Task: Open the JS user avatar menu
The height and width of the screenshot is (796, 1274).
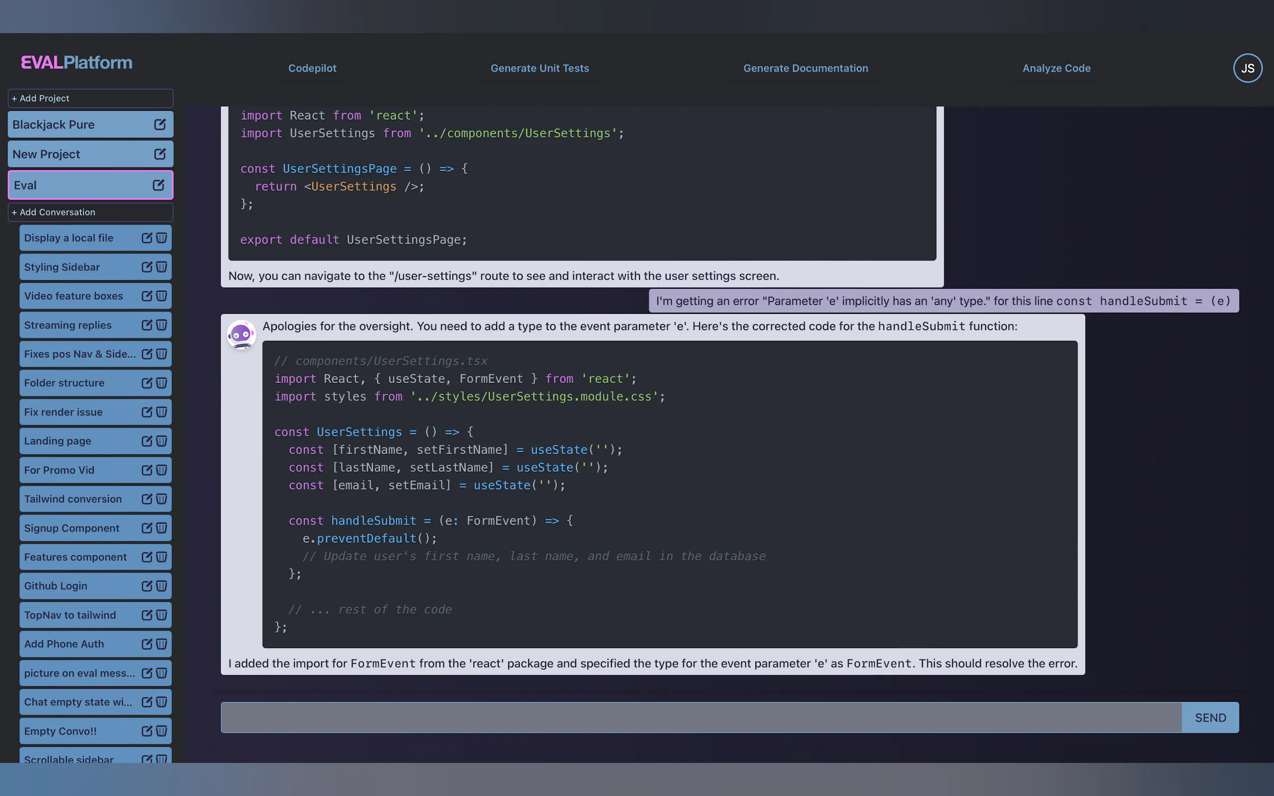Action: pyautogui.click(x=1246, y=68)
